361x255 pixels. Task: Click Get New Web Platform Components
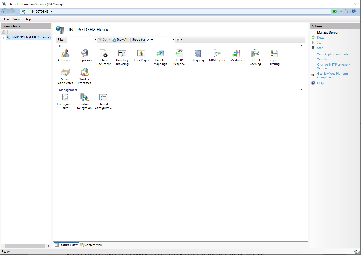(x=332, y=75)
